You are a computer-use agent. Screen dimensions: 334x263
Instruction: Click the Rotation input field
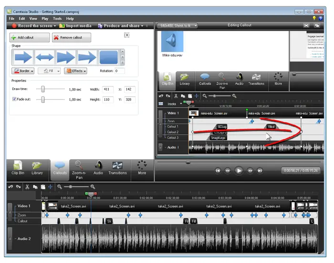point(119,71)
